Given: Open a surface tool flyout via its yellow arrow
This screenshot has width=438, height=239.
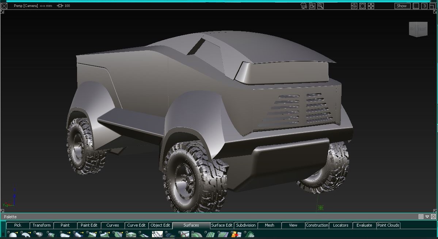Looking at the screenshot, I should point(16,233).
